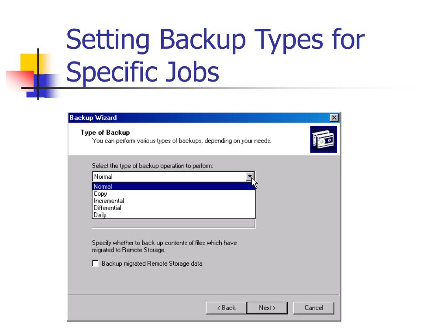
Task: Click the Backup Wizard title bar
Action: coord(199,118)
